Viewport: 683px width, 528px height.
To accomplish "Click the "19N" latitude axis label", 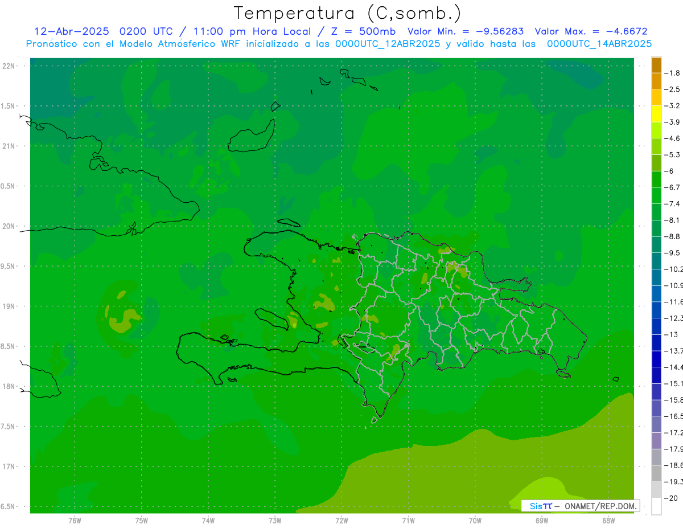I will (x=9, y=306).
